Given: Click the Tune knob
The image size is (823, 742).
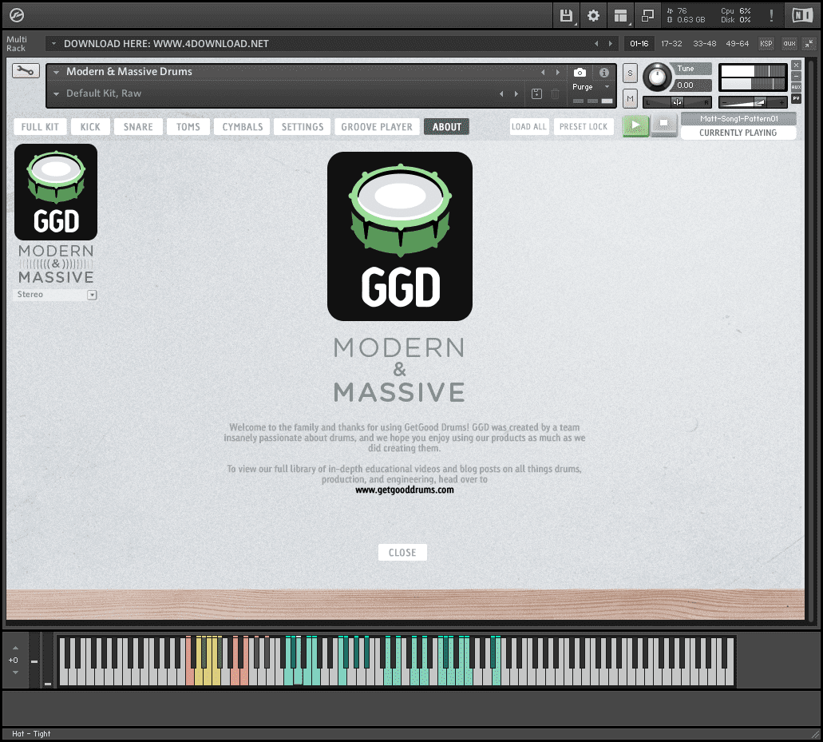Looking at the screenshot, I should click(x=657, y=77).
